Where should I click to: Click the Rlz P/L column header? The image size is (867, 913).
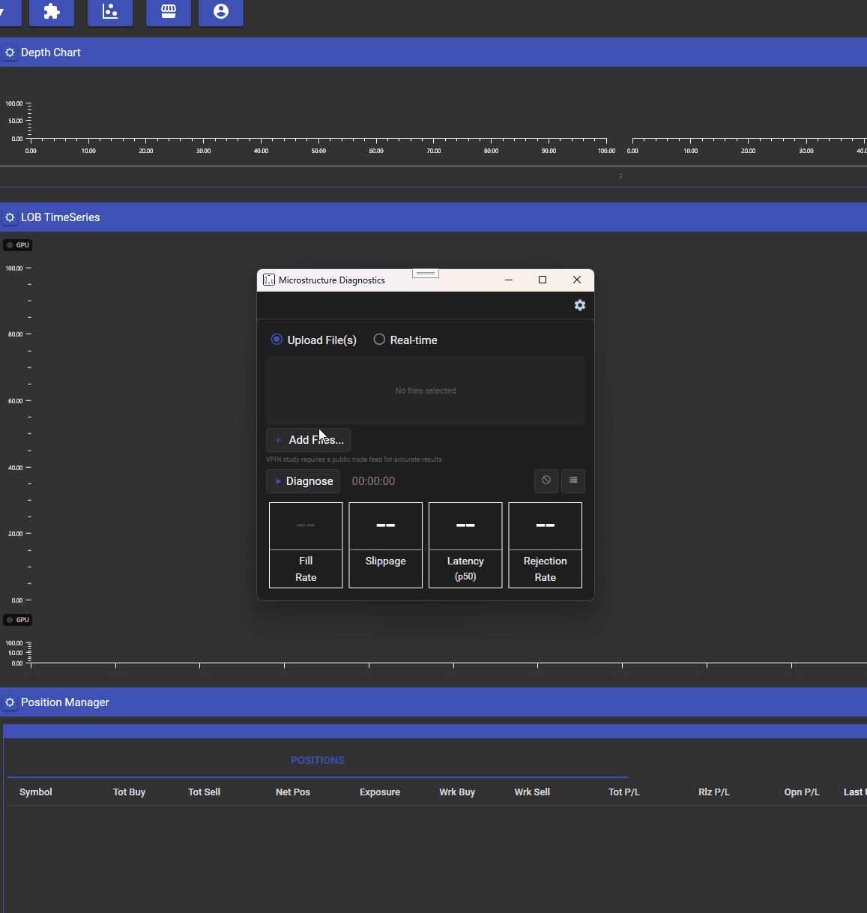click(x=714, y=792)
